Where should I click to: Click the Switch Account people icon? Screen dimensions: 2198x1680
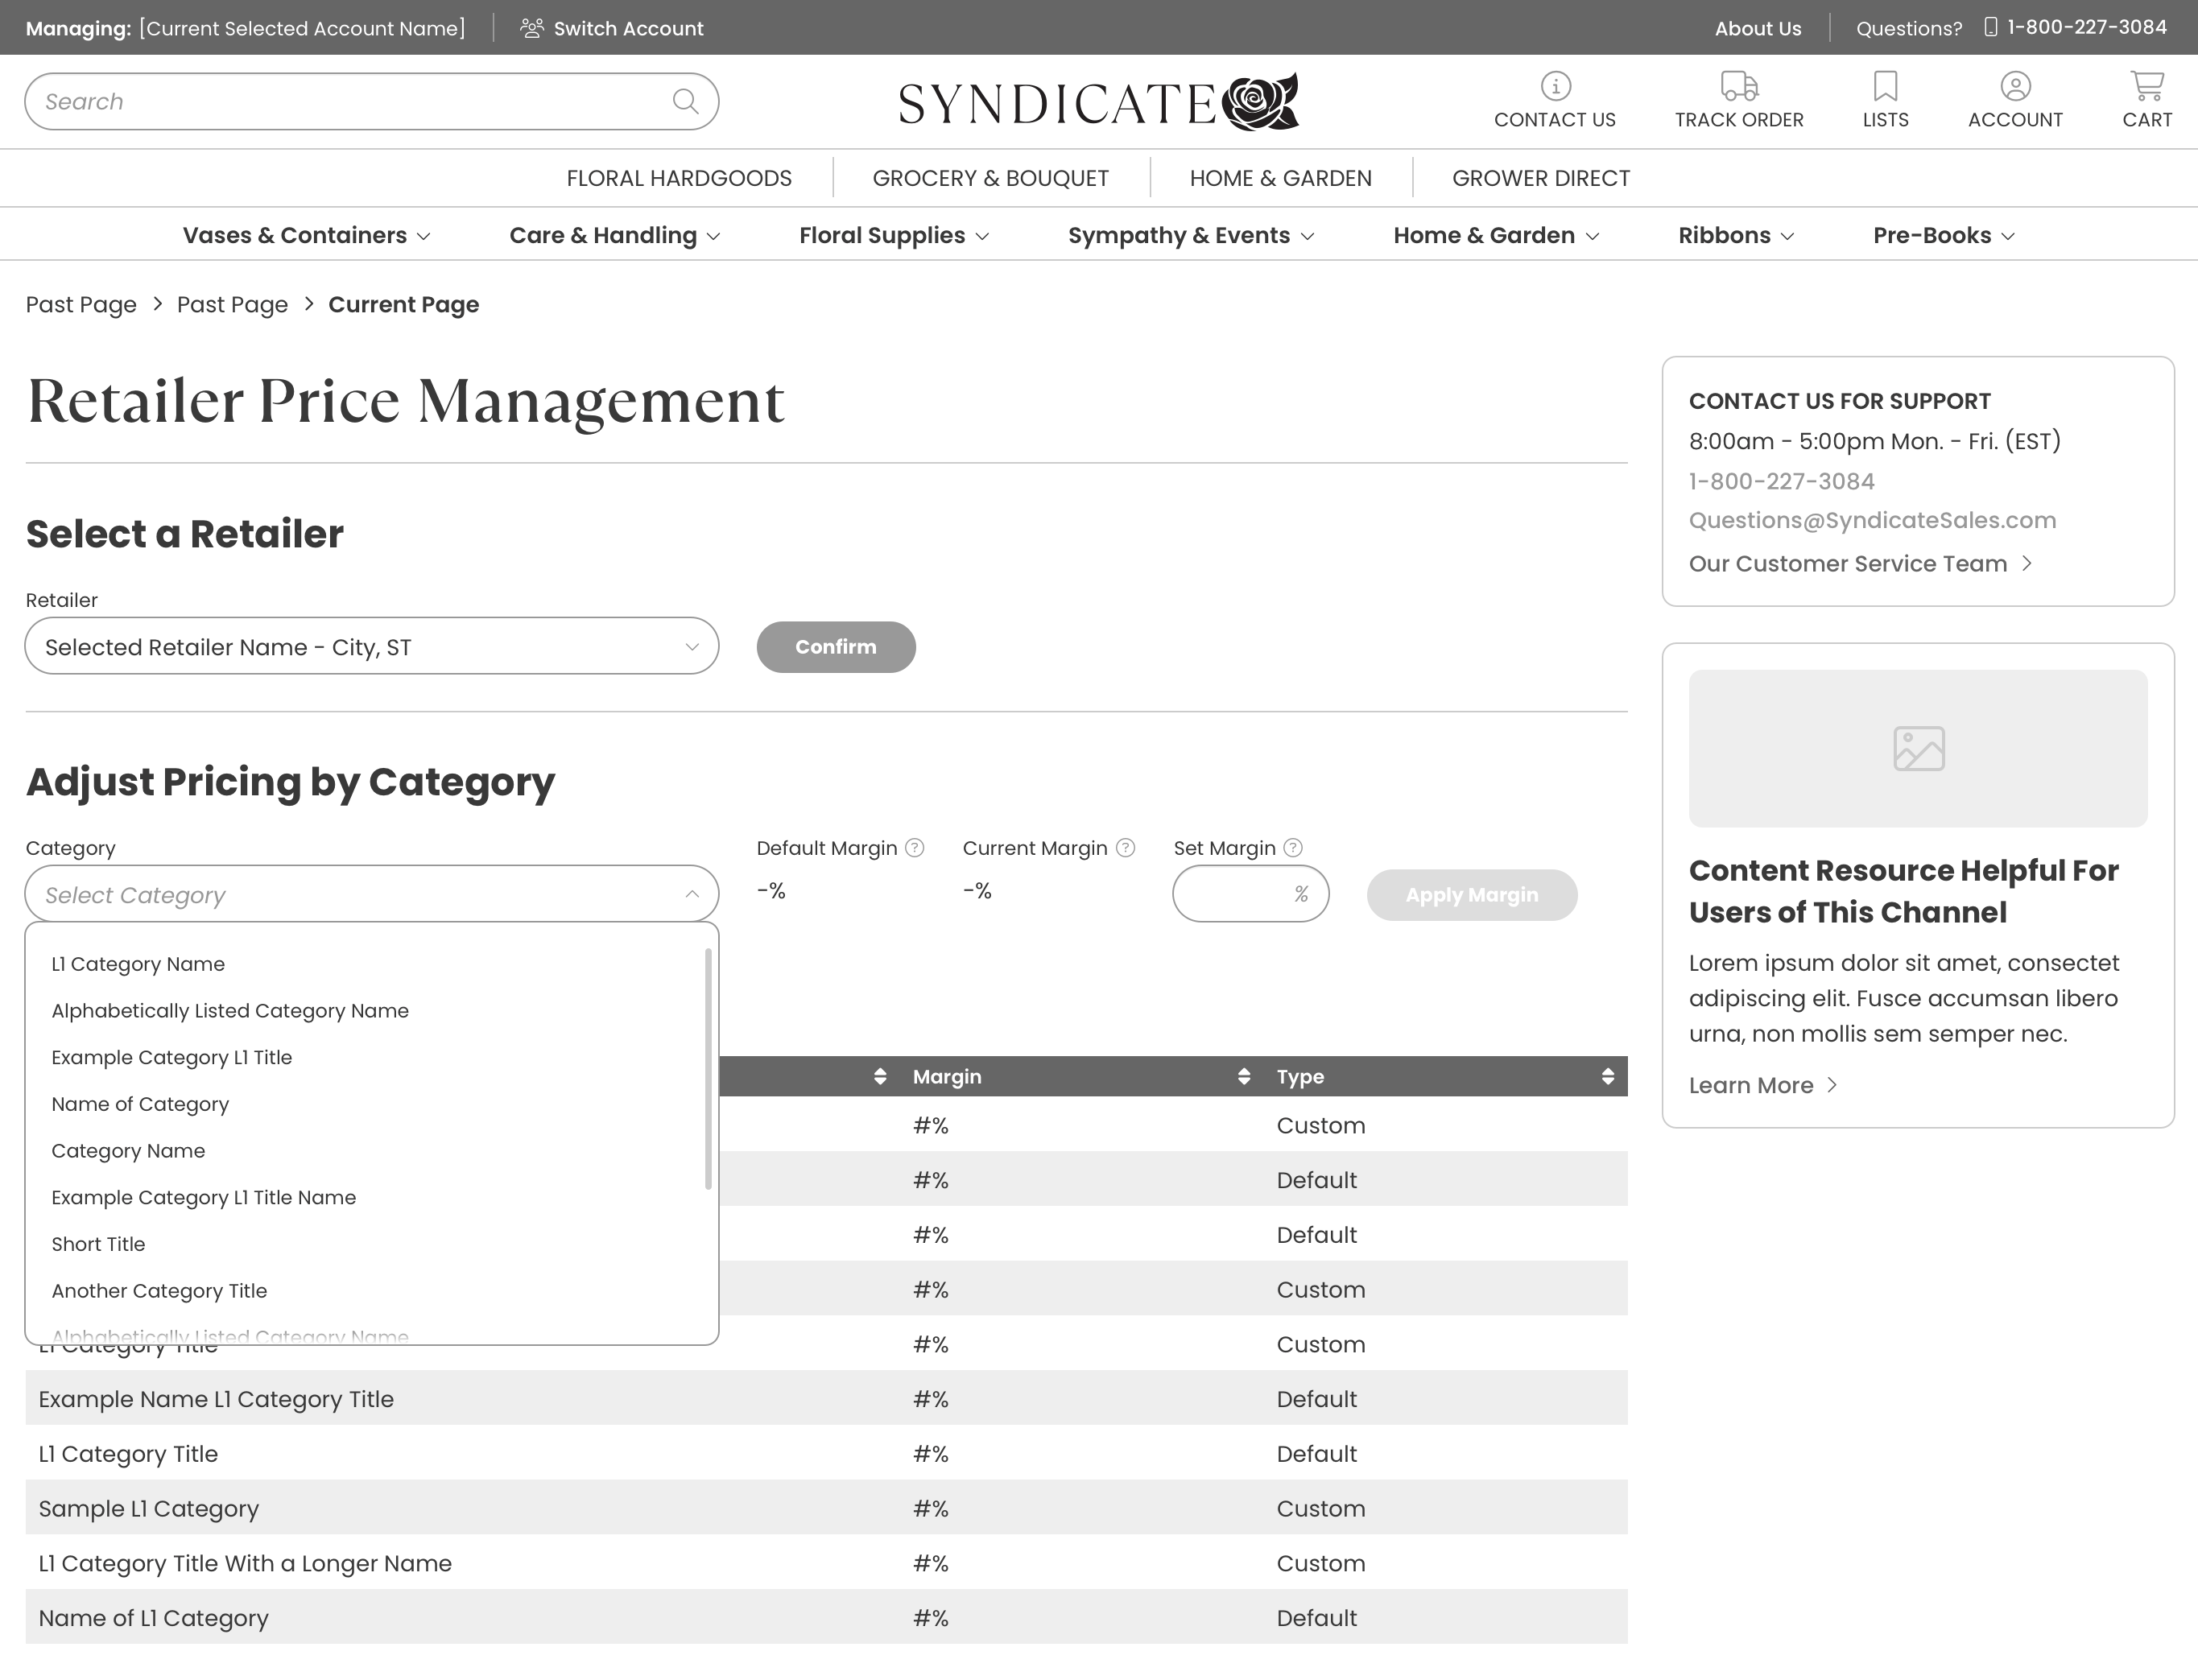[532, 28]
